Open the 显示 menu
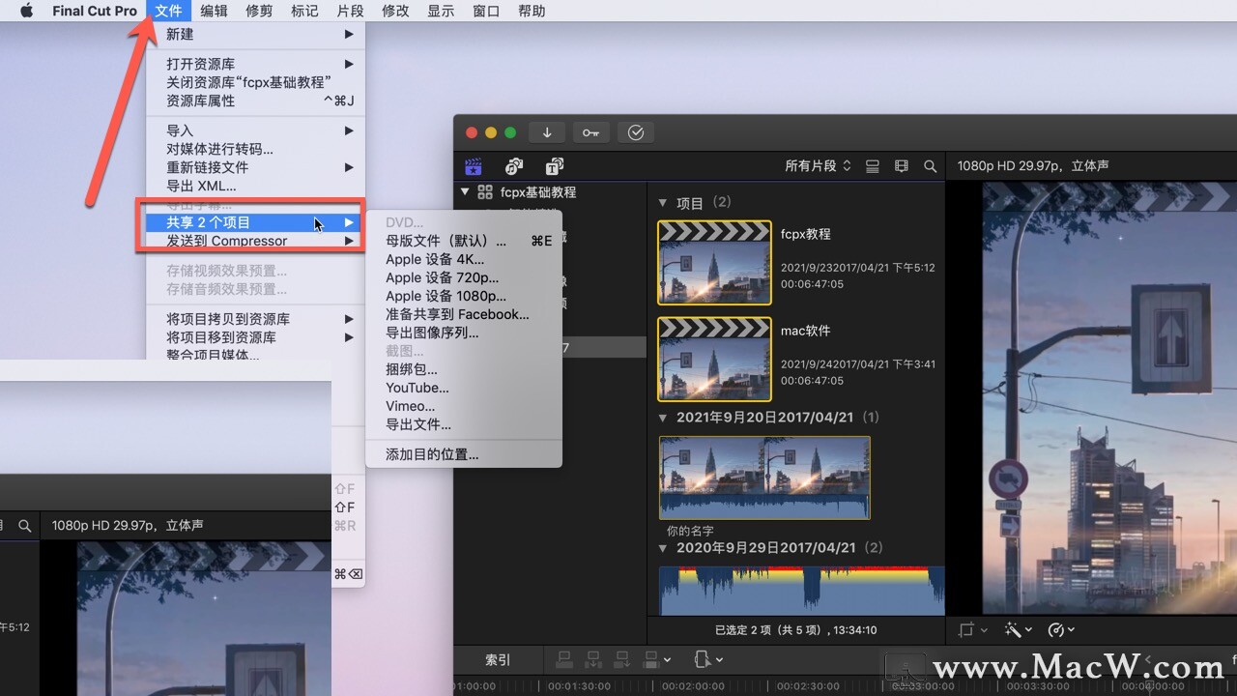Image resolution: width=1237 pixels, height=696 pixels. pos(441,11)
